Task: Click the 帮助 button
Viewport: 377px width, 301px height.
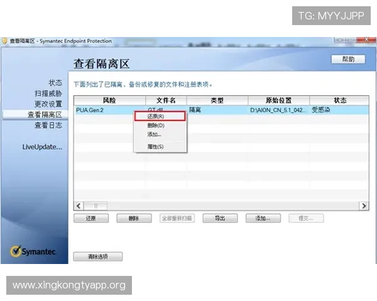Action: tap(348, 59)
